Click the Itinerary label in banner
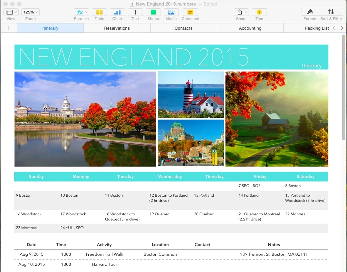 pos(311,66)
